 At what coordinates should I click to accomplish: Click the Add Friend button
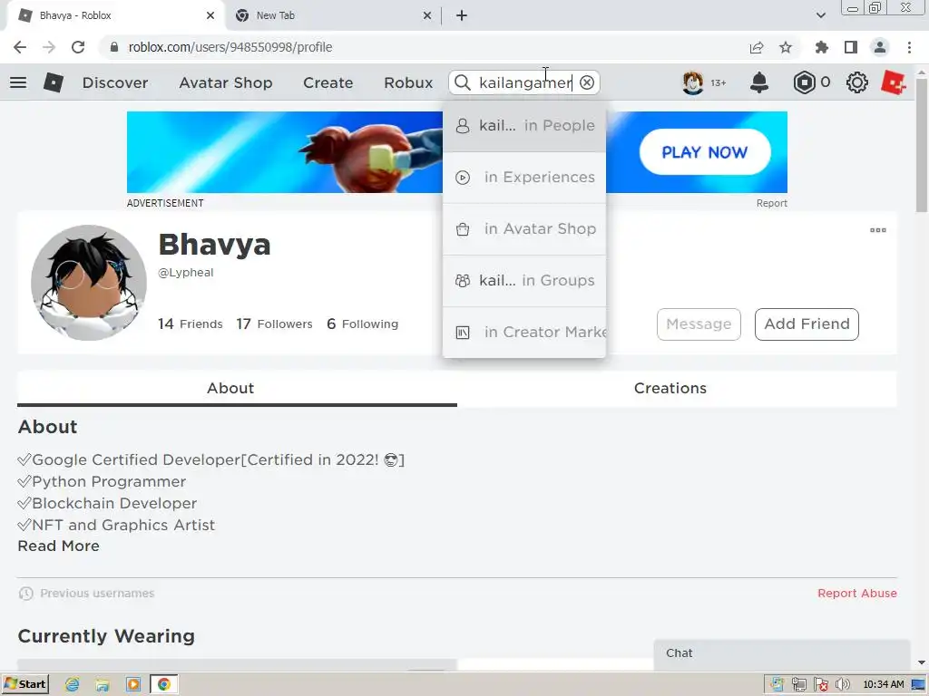[807, 324]
